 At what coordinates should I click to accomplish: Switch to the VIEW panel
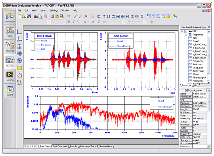pos(10,32)
